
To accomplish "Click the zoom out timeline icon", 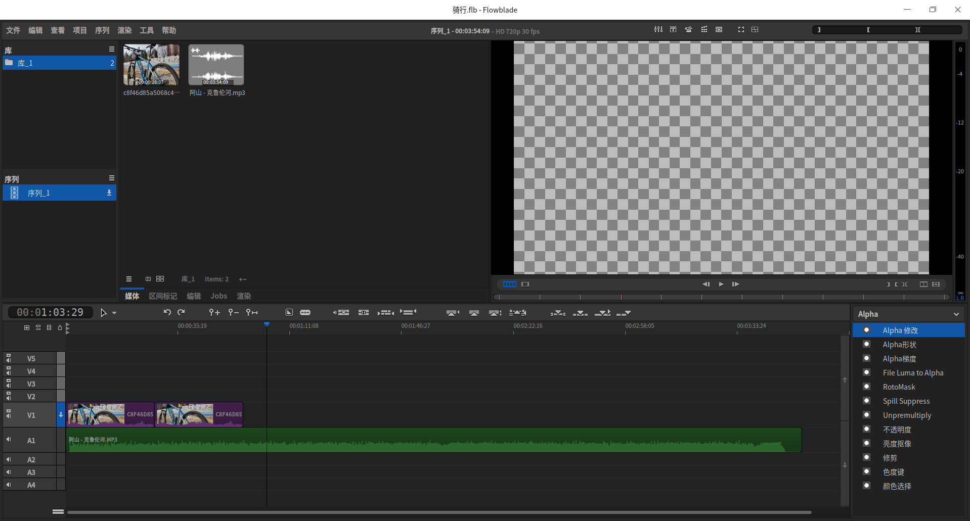I will click(x=233, y=312).
